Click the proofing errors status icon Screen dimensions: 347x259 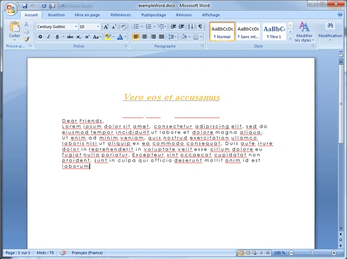(x=63, y=252)
